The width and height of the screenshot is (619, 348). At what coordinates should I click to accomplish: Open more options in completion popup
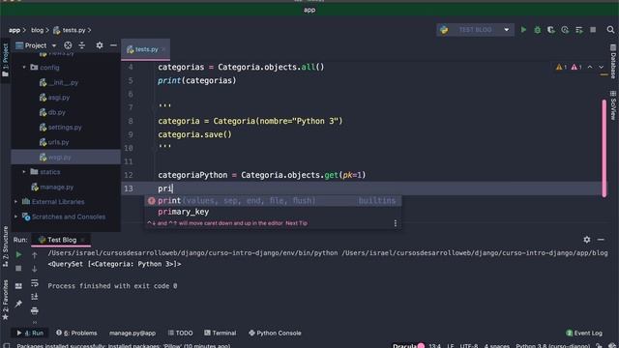(x=396, y=223)
